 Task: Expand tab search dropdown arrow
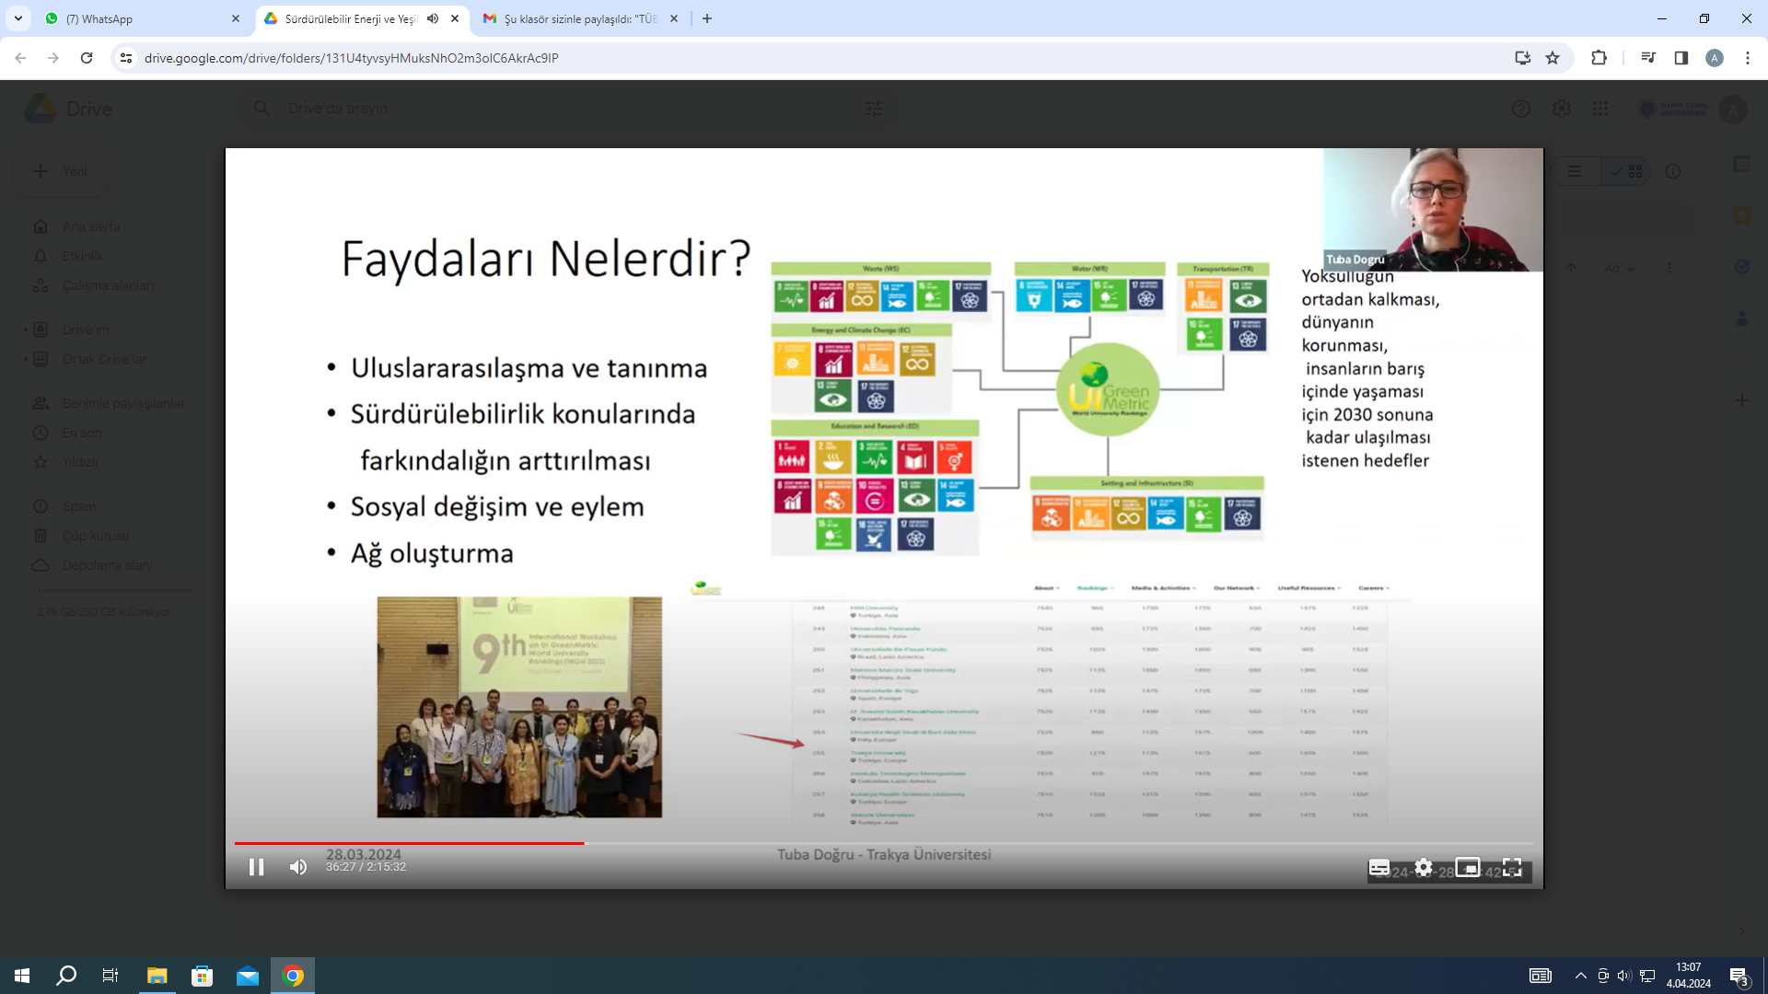tap(17, 18)
